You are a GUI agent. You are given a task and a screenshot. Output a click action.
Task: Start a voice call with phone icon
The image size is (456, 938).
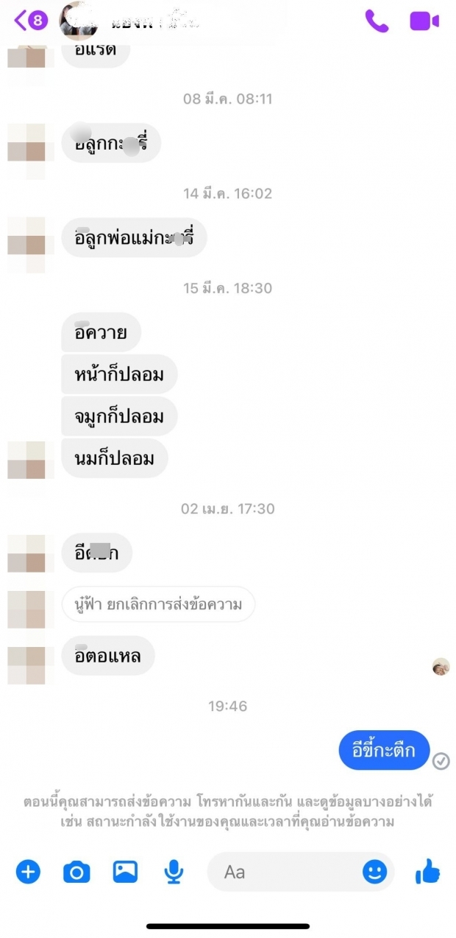pyautogui.click(x=377, y=21)
